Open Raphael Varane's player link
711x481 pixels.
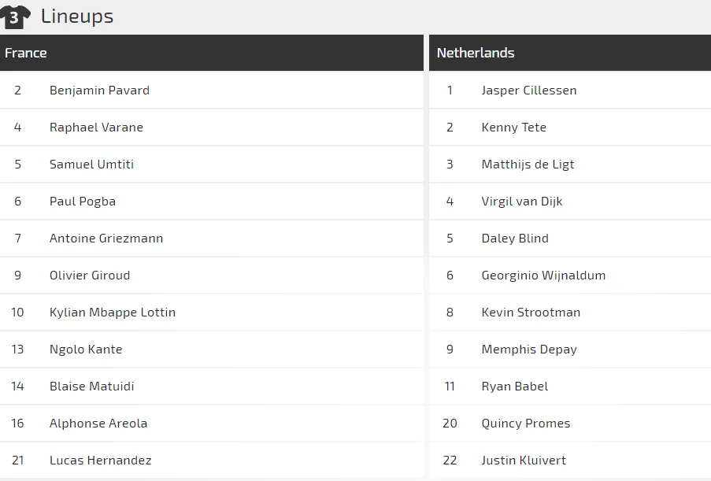[96, 128]
